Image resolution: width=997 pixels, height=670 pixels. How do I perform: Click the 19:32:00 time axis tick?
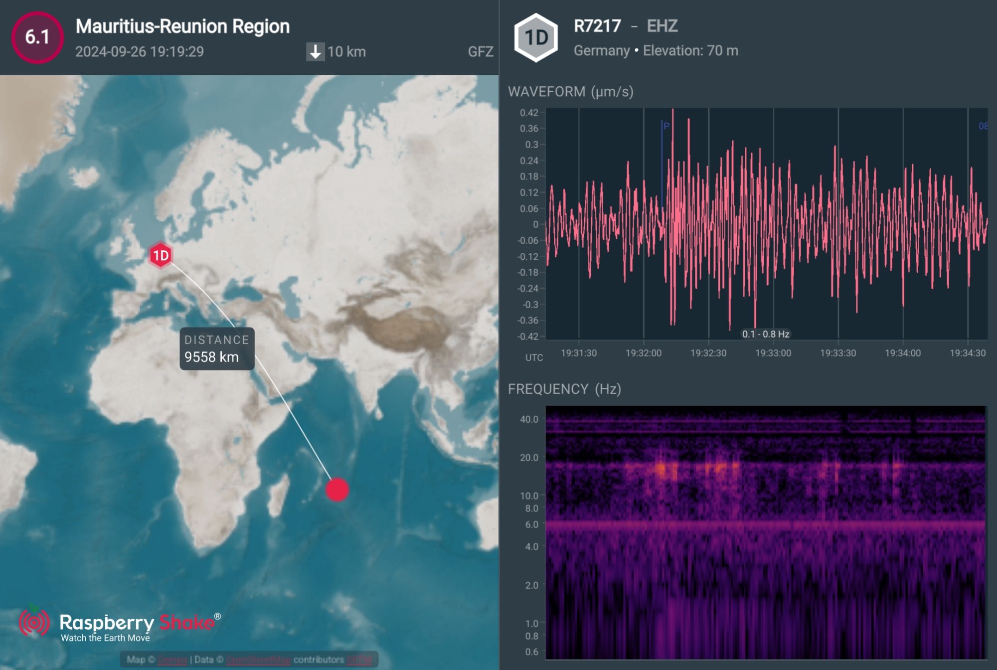point(644,353)
